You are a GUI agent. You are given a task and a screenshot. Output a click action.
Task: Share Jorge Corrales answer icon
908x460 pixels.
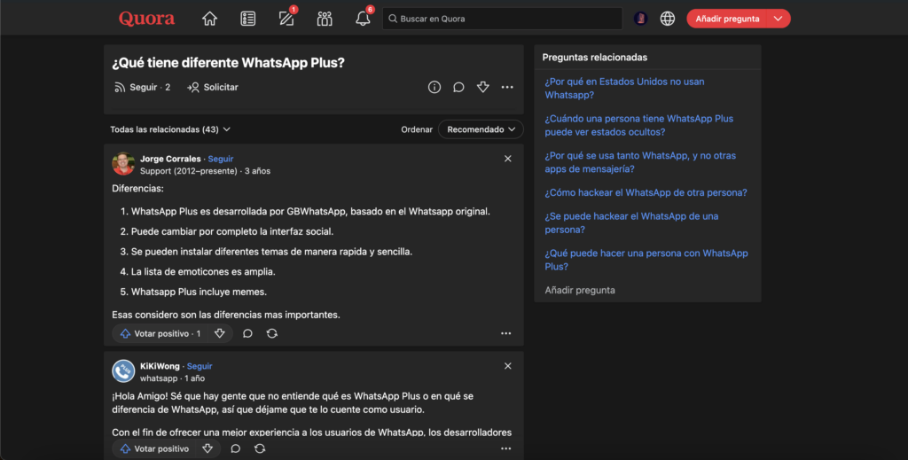(271, 333)
